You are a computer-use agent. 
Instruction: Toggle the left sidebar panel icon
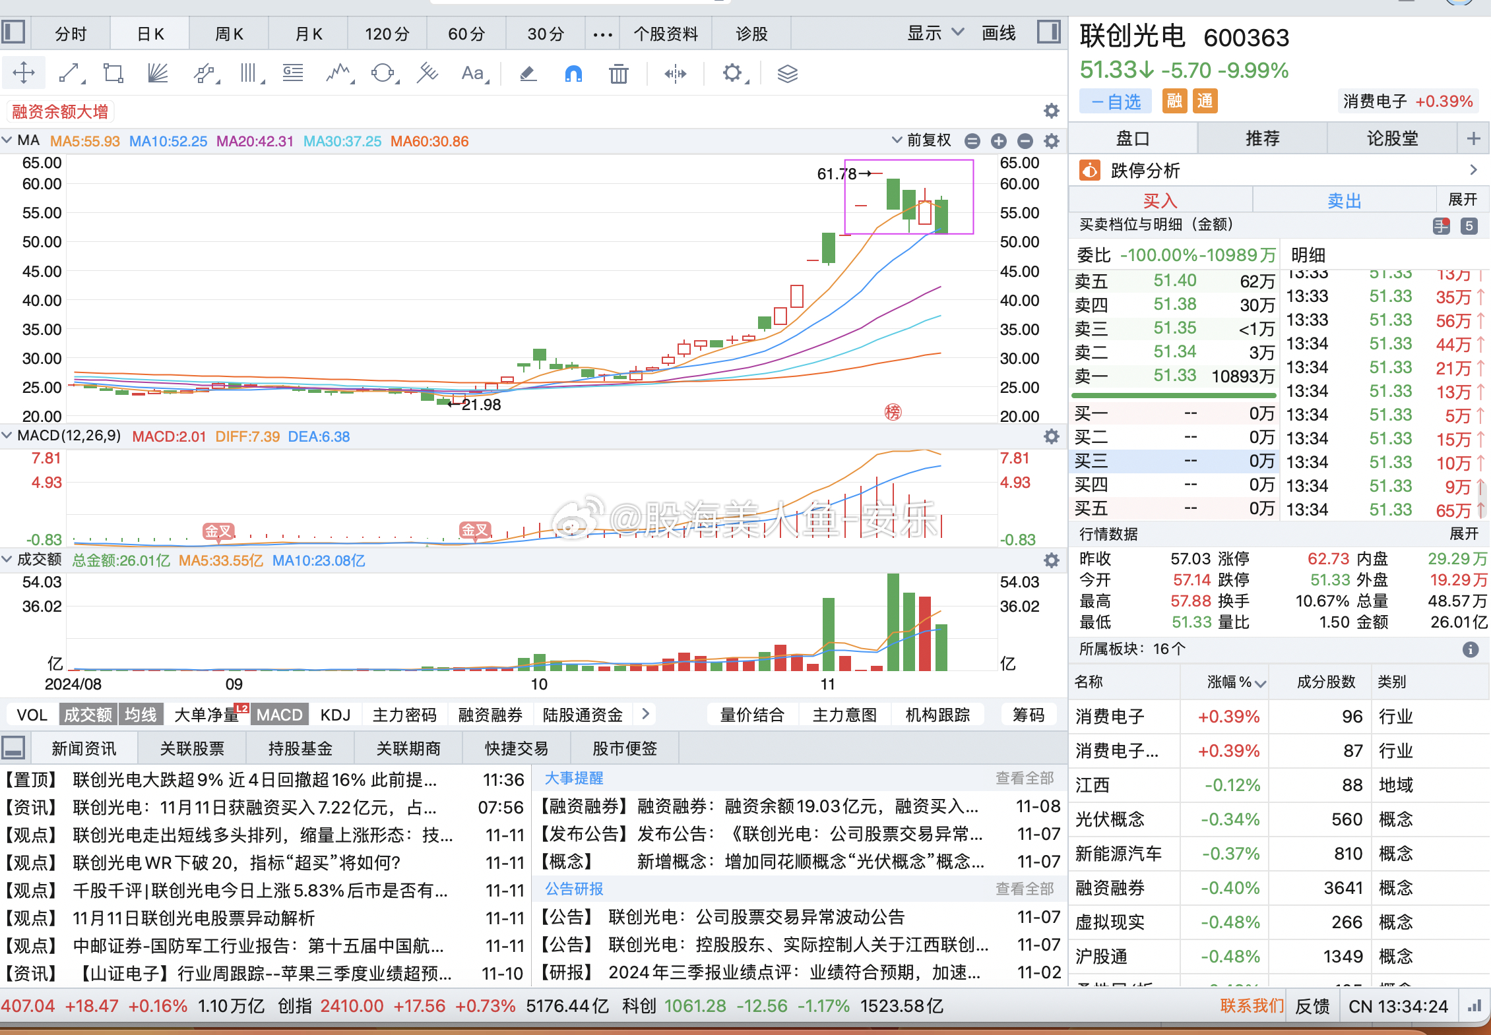pos(13,32)
